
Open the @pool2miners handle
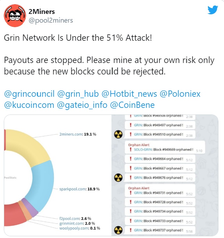51,20
